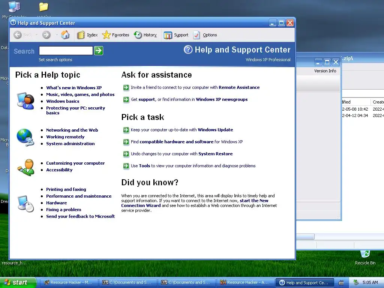Open Recycle Bin desktop icon
Image resolution: width=384 pixels, height=288 pixels.
point(365,258)
